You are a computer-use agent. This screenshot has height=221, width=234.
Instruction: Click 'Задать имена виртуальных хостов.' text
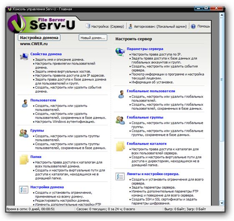tap(63, 71)
